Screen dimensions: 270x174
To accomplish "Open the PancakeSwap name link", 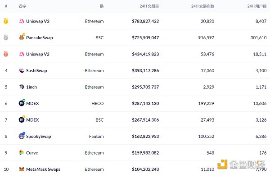I will pyautogui.click(x=40, y=37).
